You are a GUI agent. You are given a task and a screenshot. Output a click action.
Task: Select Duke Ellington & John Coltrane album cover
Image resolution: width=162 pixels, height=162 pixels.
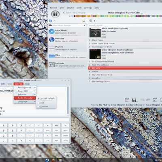pyautogui.click(x=95, y=54)
